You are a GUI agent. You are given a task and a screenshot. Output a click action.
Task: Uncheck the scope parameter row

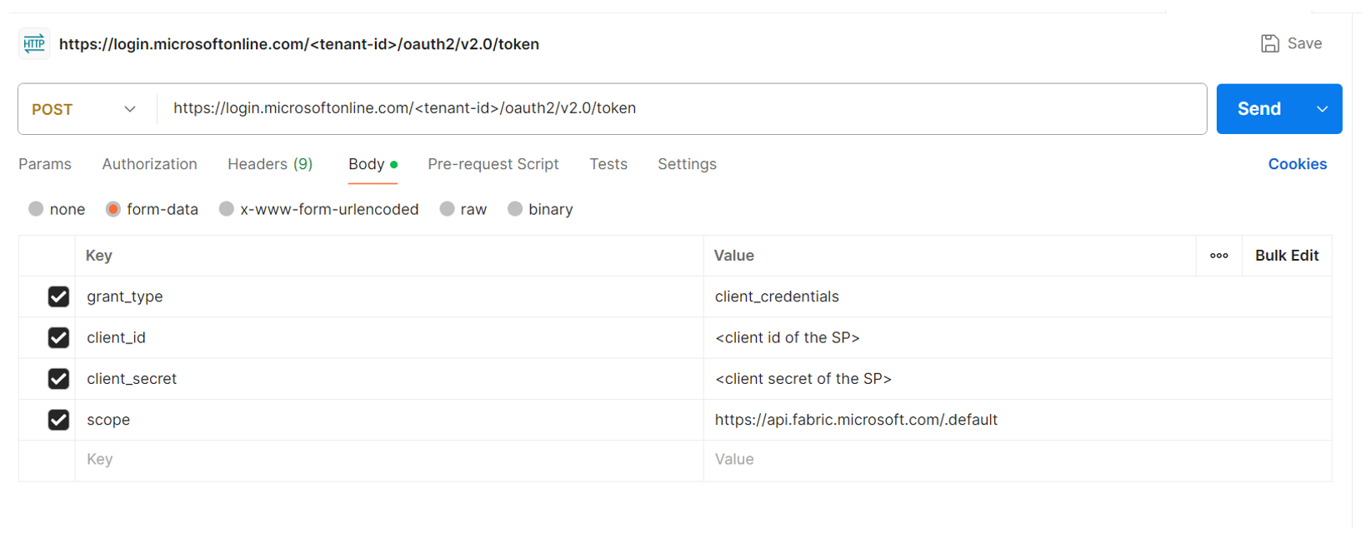(x=58, y=420)
